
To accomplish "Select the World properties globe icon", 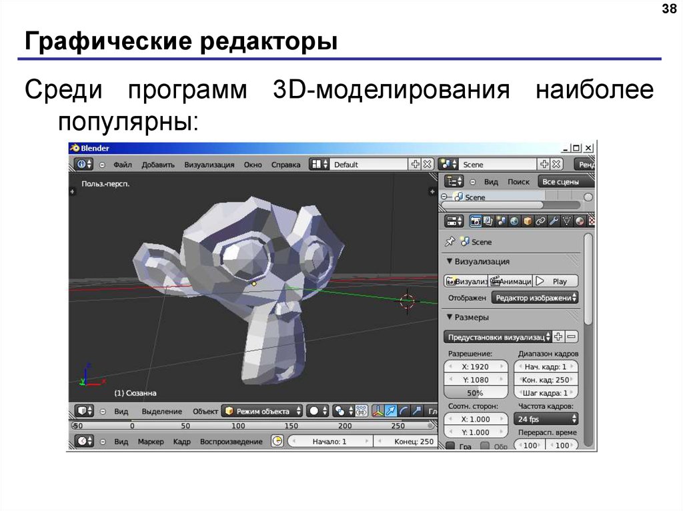I will 514,221.
